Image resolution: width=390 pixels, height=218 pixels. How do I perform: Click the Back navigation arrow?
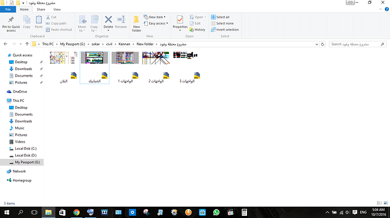[x=6, y=44]
